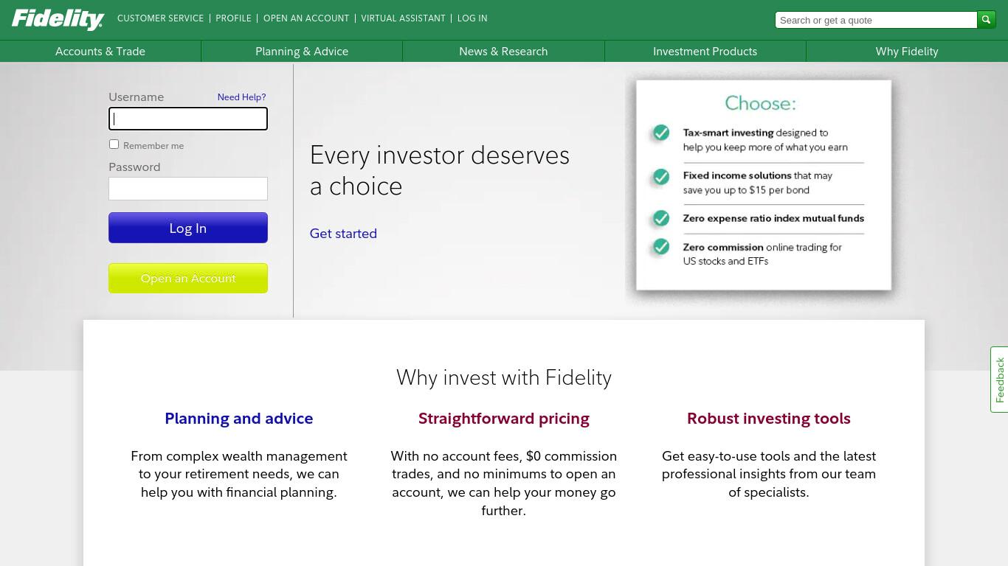Click the Straightforward pricing heading
1008x566 pixels.
(x=504, y=419)
